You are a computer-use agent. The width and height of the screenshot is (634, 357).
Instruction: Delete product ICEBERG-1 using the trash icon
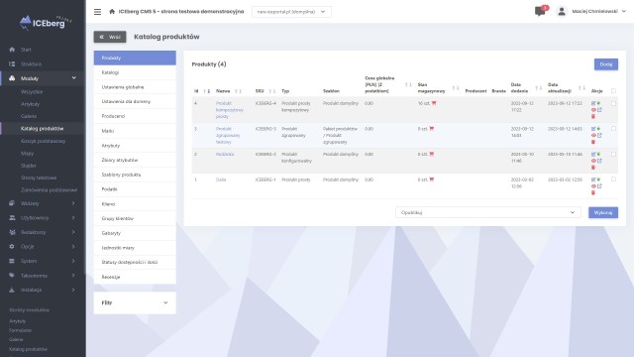[593, 192]
